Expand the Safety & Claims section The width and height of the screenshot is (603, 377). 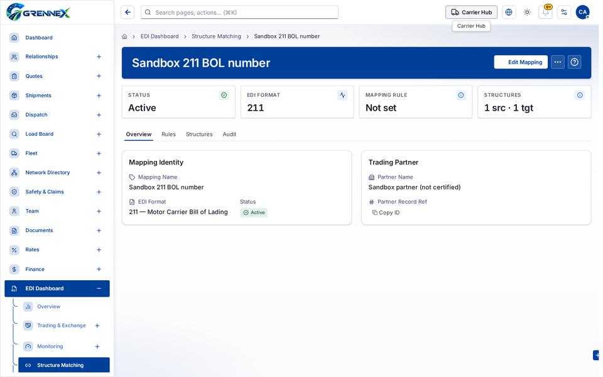pyautogui.click(x=99, y=192)
